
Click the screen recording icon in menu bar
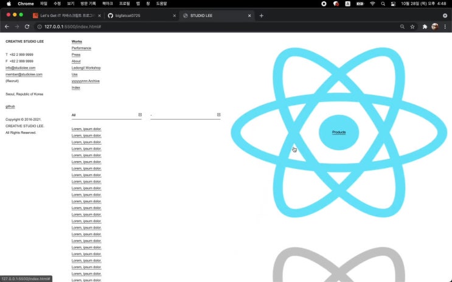pyautogui.click(x=324, y=4)
